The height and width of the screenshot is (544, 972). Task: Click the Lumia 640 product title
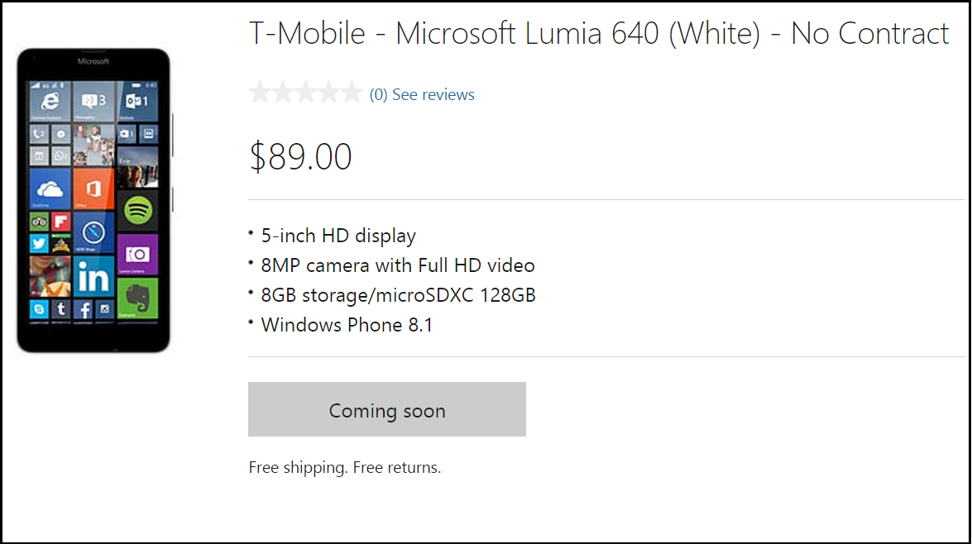click(x=599, y=34)
